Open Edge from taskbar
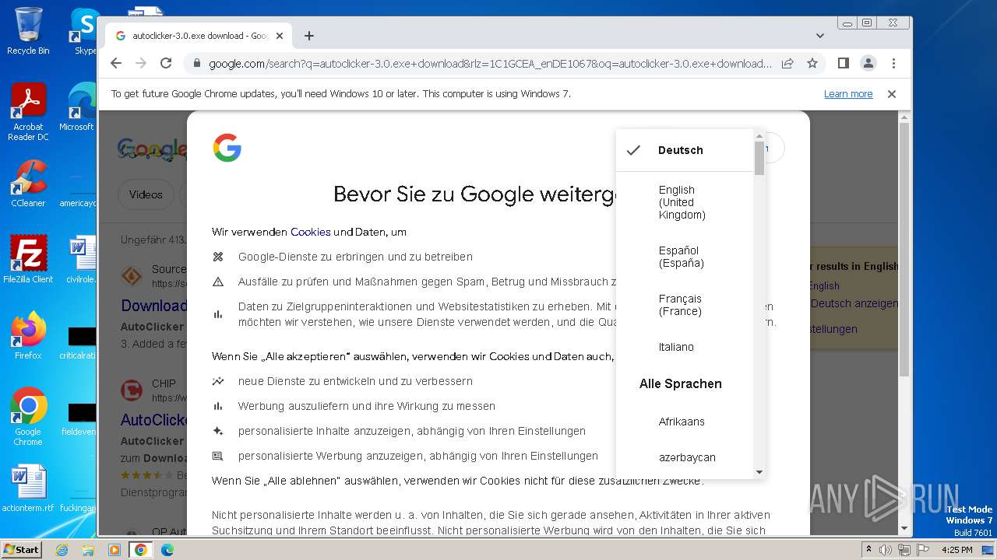The width and height of the screenshot is (997, 560). point(167,550)
